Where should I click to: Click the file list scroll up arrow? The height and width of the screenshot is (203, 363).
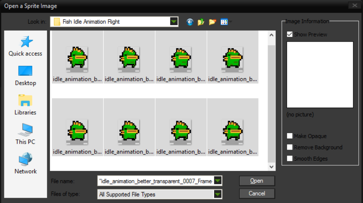(272, 35)
